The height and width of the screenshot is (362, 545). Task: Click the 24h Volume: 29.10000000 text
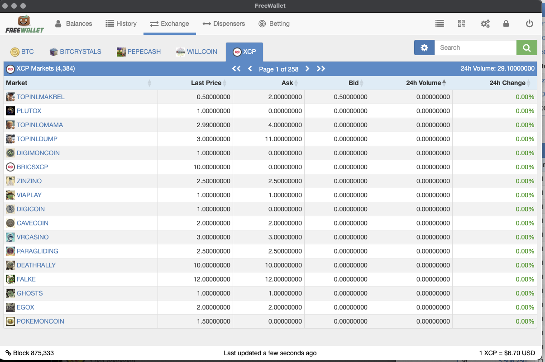click(497, 69)
